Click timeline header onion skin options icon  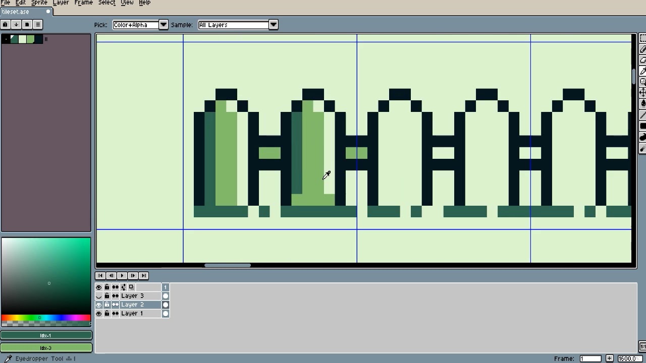pyautogui.click(x=123, y=287)
